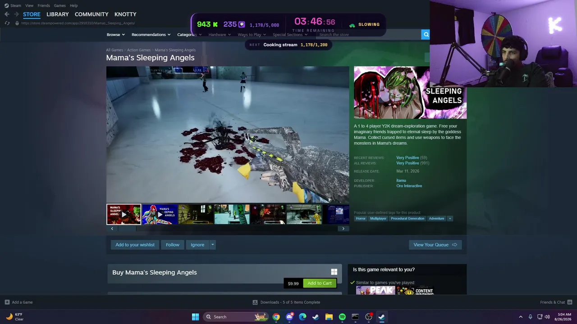
Task: Click the Windows platform icon in the purchase box
Action: [334, 272]
